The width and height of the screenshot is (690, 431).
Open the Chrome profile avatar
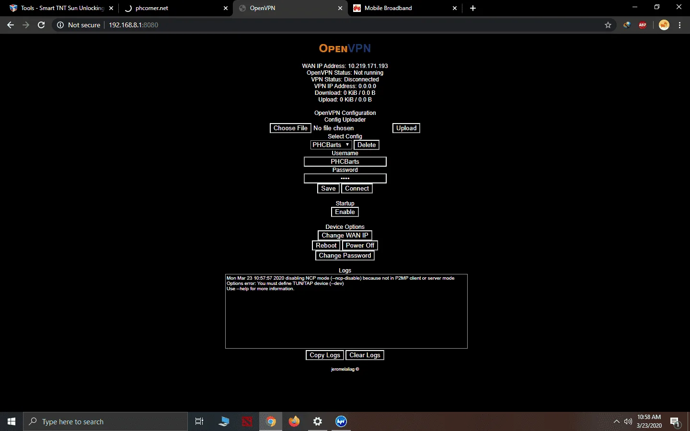coord(664,25)
